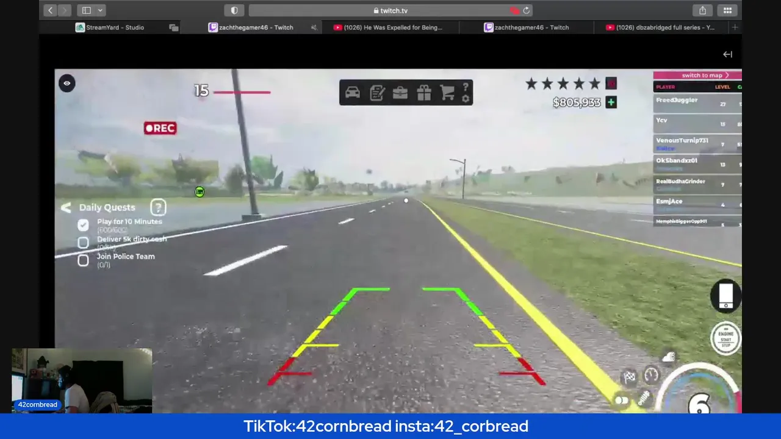
Task: Click the 42cornbread name label
Action: (37, 405)
